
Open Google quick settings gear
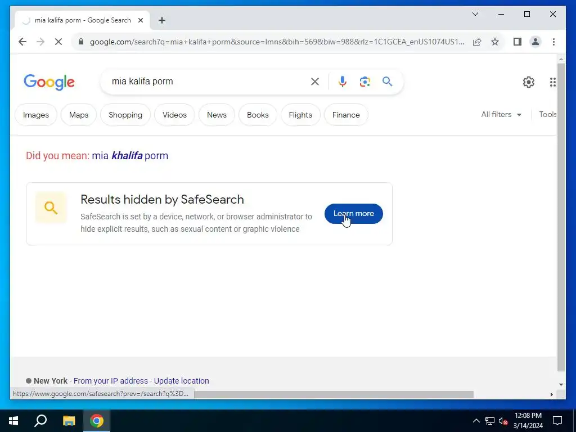click(x=529, y=82)
